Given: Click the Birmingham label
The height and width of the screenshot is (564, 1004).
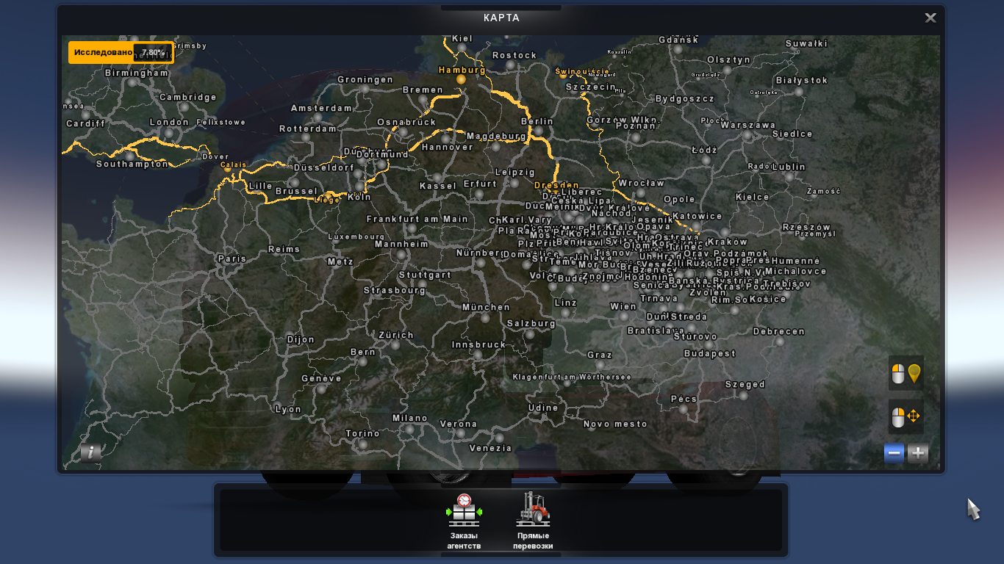Looking at the screenshot, I should pyautogui.click(x=137, y=73).
